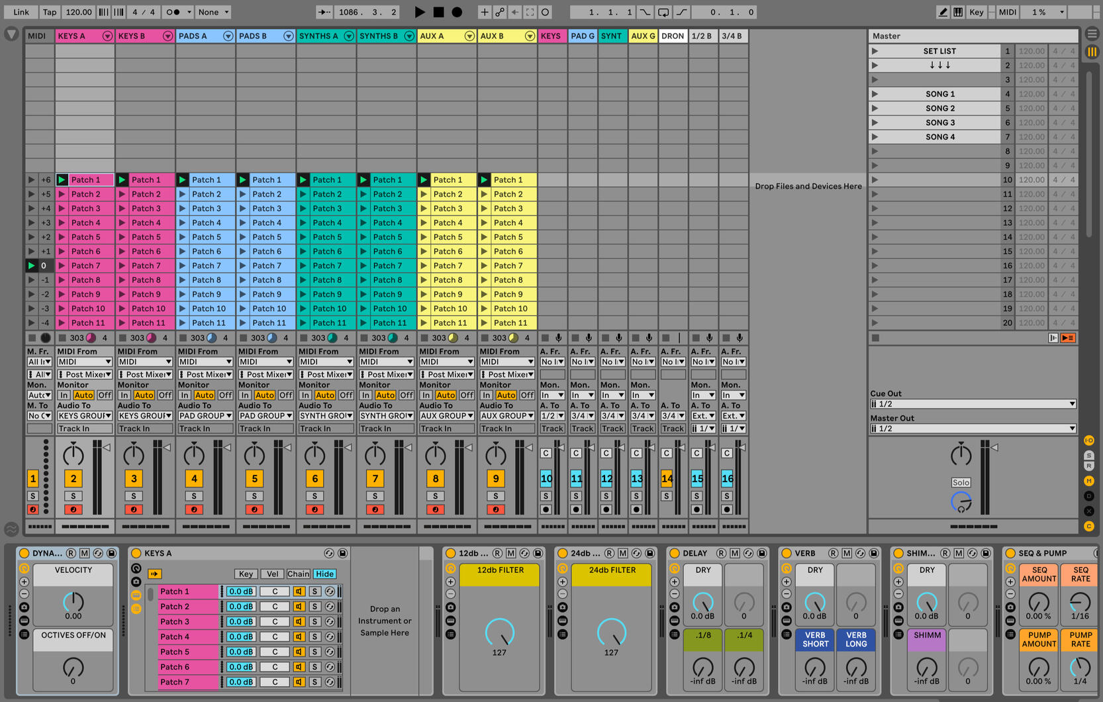The height and width of the screenshot is (702, 1103).
Task: Open the Master Out dropdown
Action: coord(973,428)
